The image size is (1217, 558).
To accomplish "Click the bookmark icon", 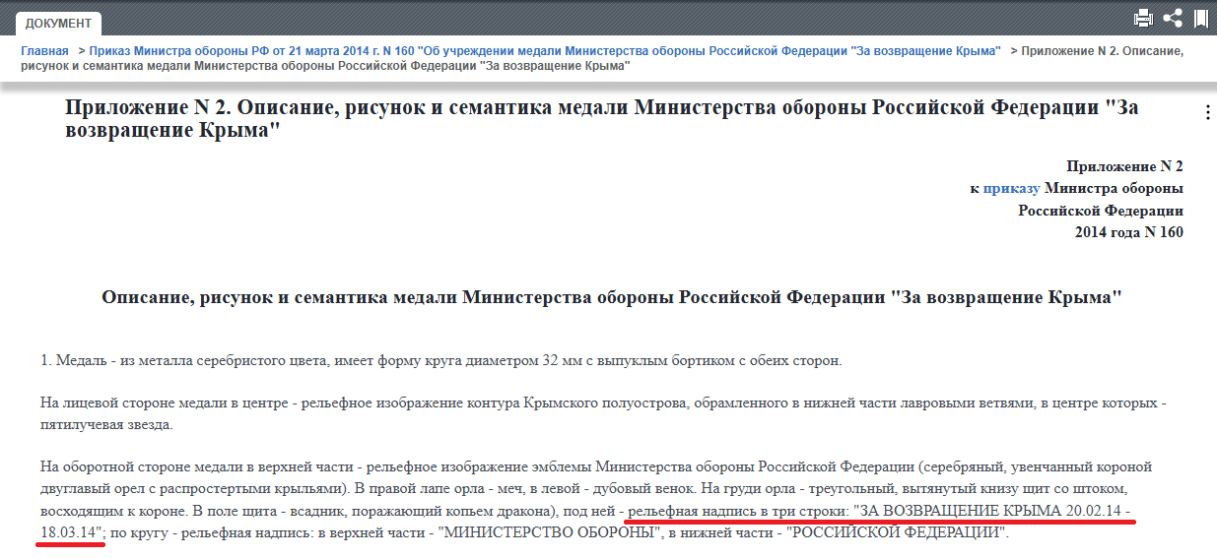I will (x=1201, y=18).
